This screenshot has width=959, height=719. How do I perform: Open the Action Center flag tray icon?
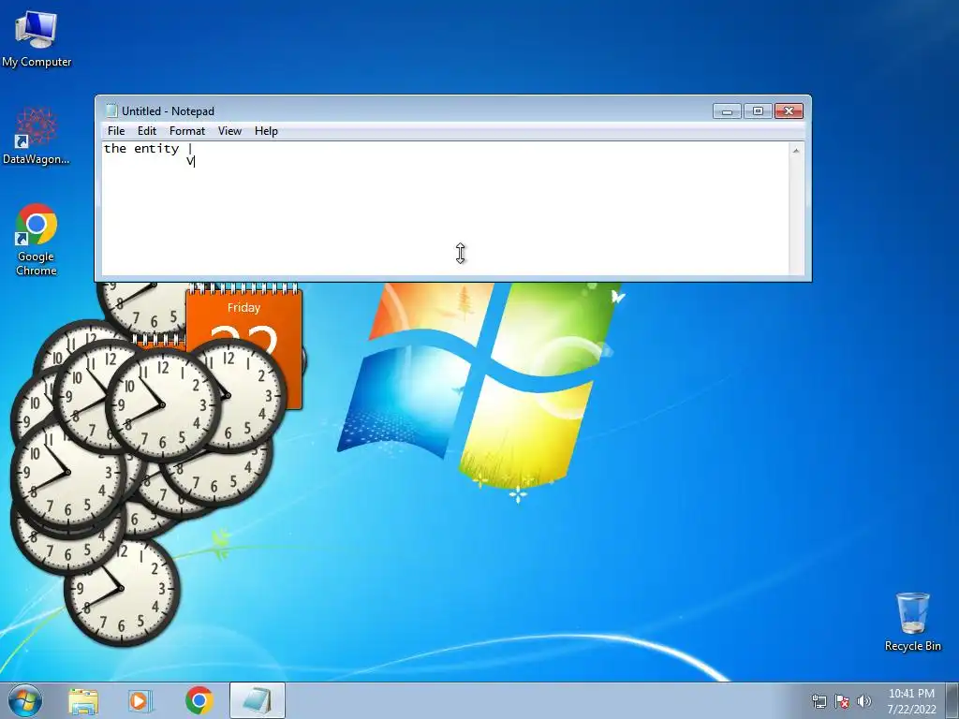point(842,701)
